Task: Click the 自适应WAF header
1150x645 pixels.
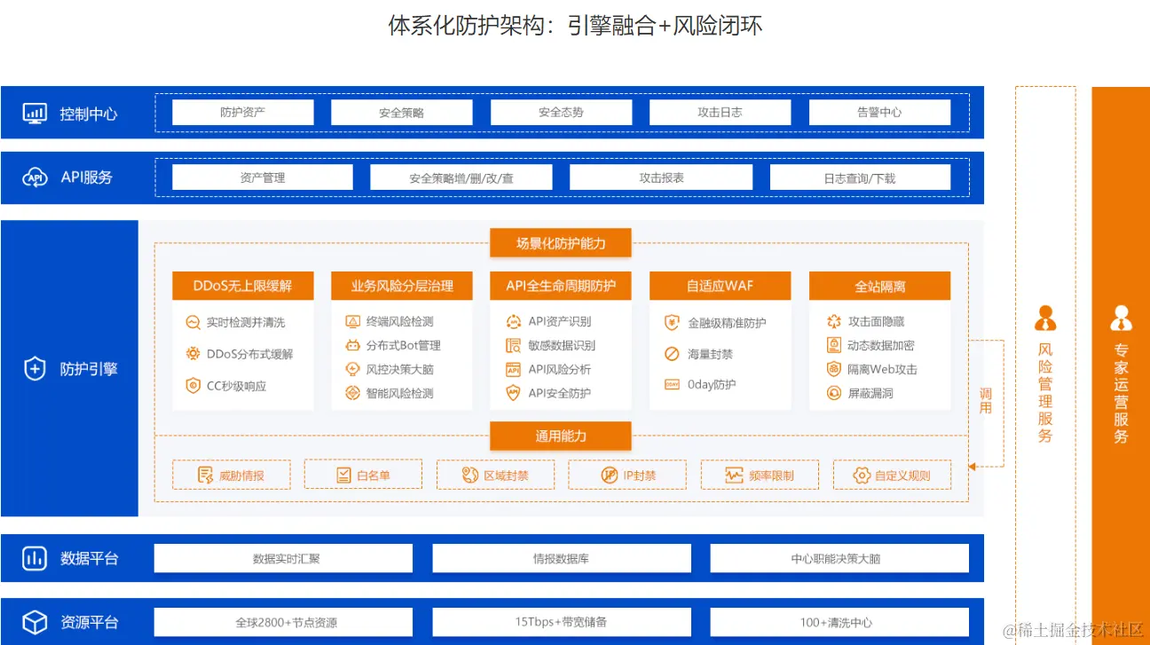Action: pyautogui.click(x=720, y=286)
